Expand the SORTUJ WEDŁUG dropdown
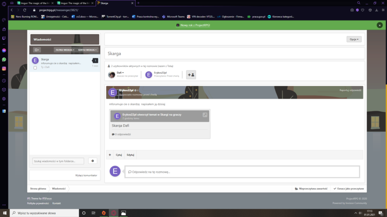The image size is (387, 217). (x=87, y=50)
